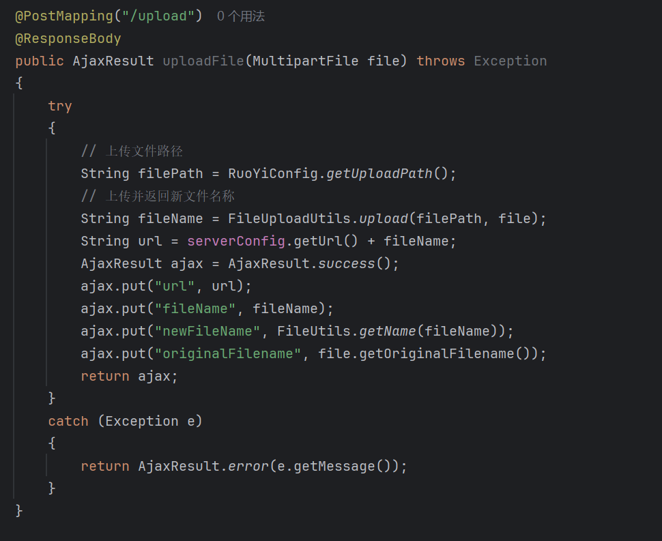The width and height of the screenshot is (662, 541).
Task: Click the throws keyword
Action: [441, 61]
